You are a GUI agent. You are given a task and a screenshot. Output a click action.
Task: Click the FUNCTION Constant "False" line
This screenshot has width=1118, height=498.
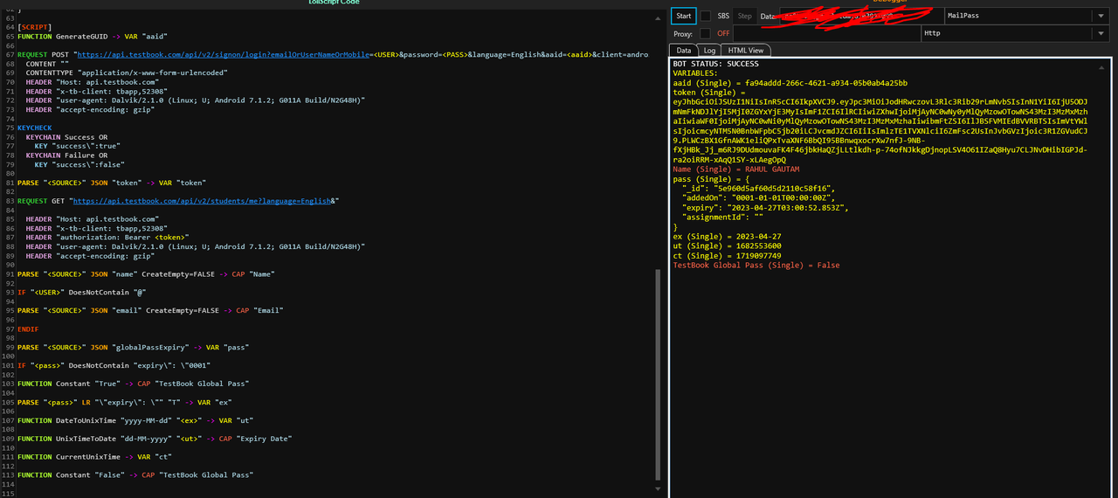[x=135, y=474]
